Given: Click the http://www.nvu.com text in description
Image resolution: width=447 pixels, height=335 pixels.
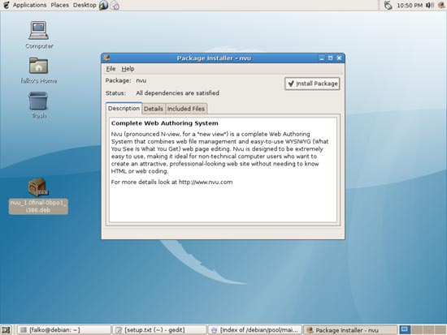Looking at the screenshot, I should (206, 183).
